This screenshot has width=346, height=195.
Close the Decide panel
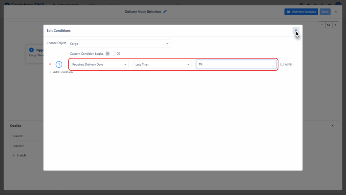point(332,126)
